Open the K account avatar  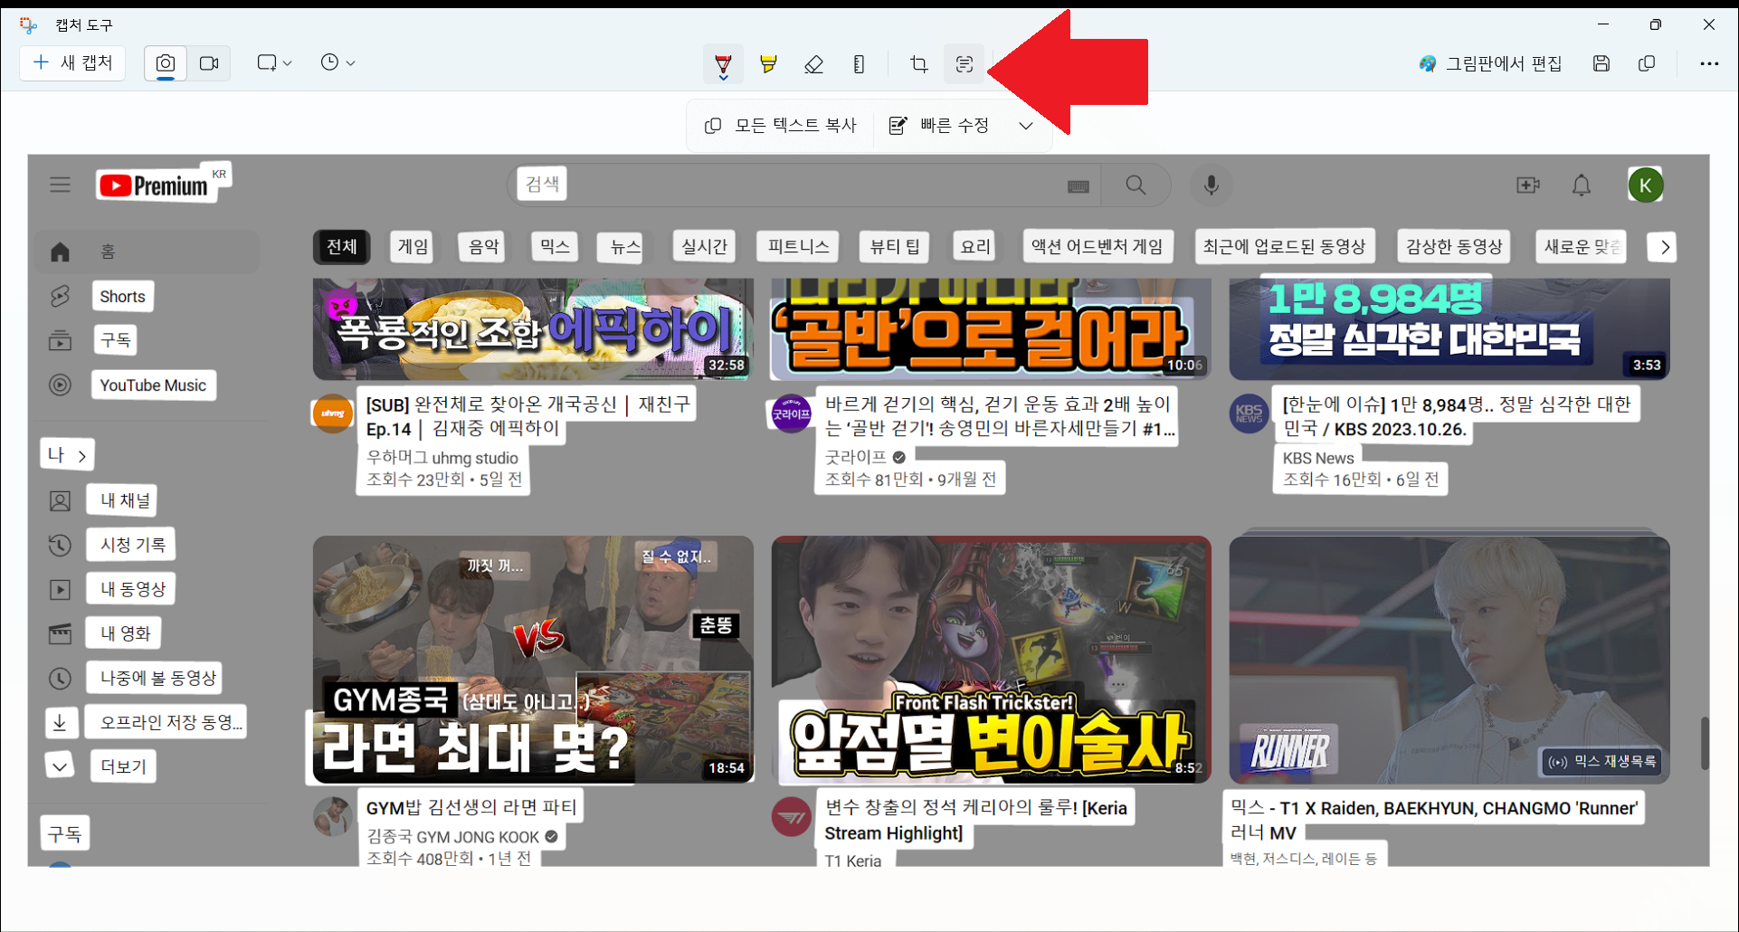point(1646,185)
